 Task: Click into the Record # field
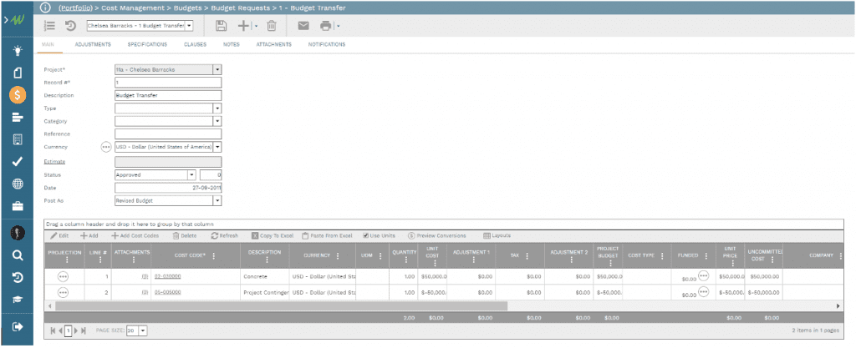pos(168,83)
